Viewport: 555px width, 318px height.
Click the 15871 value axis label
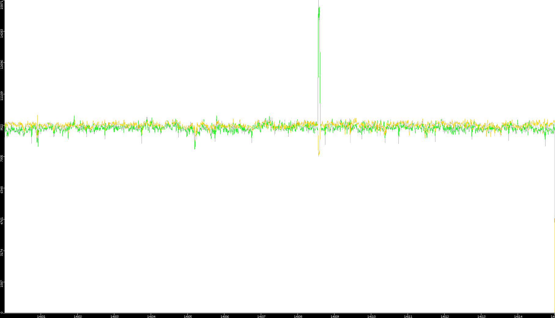point(2,5)
